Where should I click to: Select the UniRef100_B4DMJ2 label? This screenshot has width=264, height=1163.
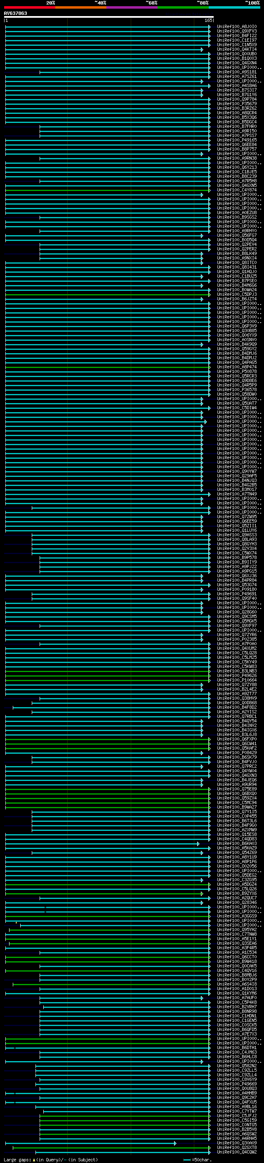point(236,358)
